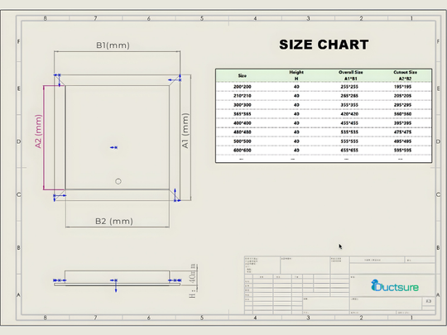Select the Overall Size A1*B1 header
Viewport: 447px width, 335px height.
[x=351, y=75]
